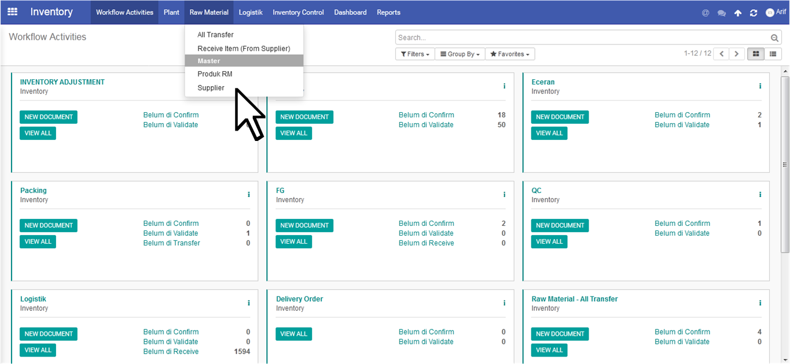The width and height of the screenshot is (790, 364).
Task: Go to next page of records
Action: 736,54
